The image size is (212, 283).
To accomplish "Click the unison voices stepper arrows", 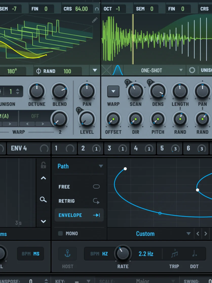I will (x=17, y=91).
